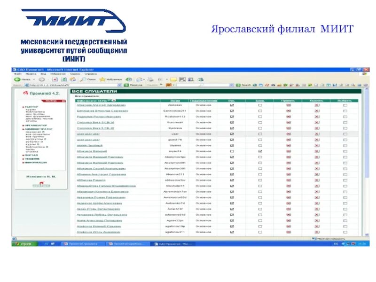Click the browser address bar field

click(x=73, y=85)
